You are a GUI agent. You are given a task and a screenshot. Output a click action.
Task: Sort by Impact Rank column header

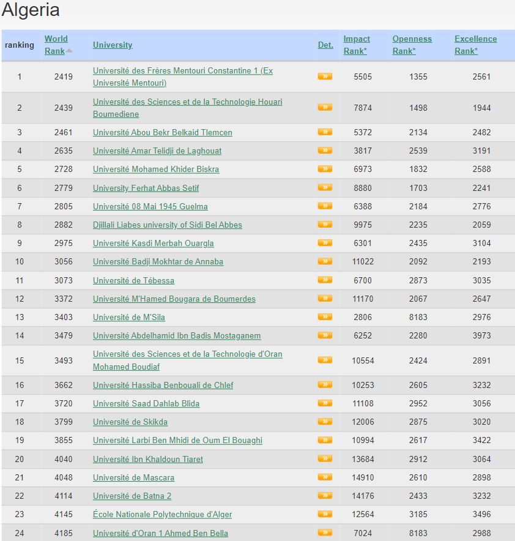point(357,45)
